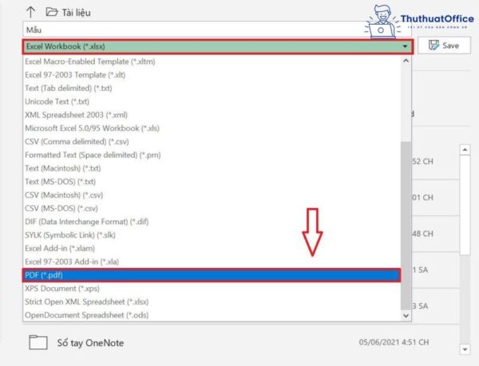Click the date 05/06/2021 4:51 CH
The height and width of the screenshot is (366, 479).
pyautogui.click(x=394, y=342)
